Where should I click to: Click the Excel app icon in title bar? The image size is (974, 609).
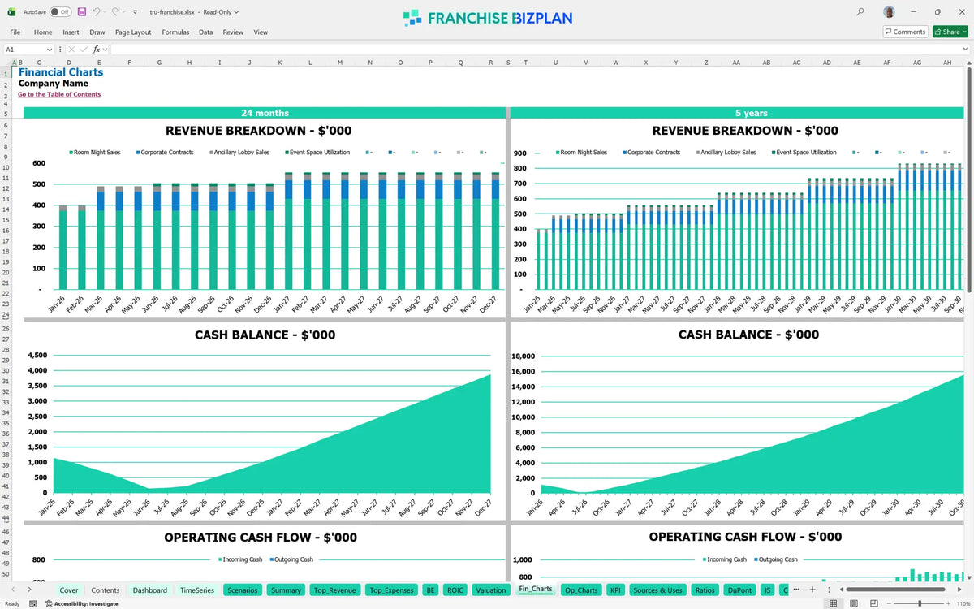pyautogui.click(x=12, y=12)
